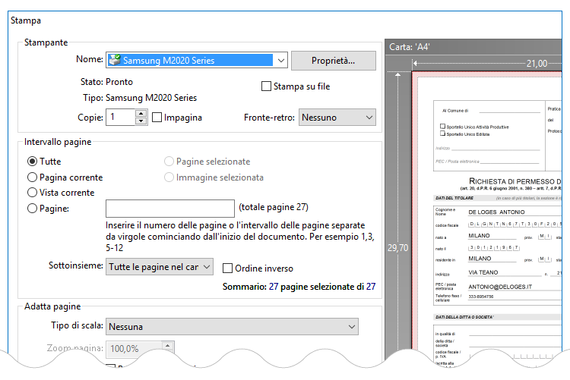The width and height of the screenshot is (570, 380).
Task: Open printer Proprietà settings
Action: [x=334, y=61]
